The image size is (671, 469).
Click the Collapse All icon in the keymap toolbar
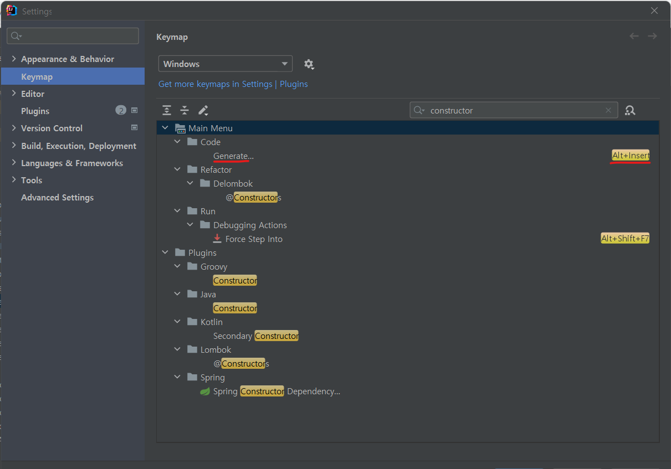pyautogui.click(x=185, y=110)
